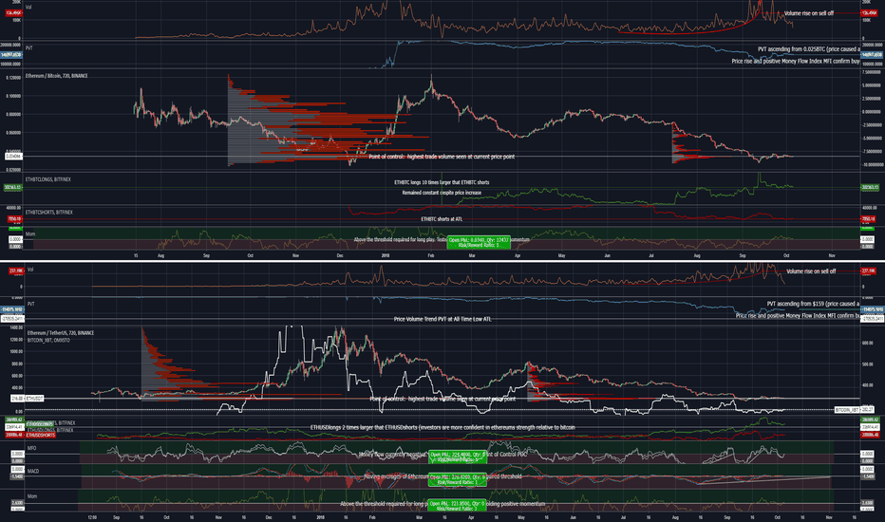This screenshot has width=885, height=522.
Task: Select 'ETHUSDlongs 2 times larger' annotation
Action: 442,427
